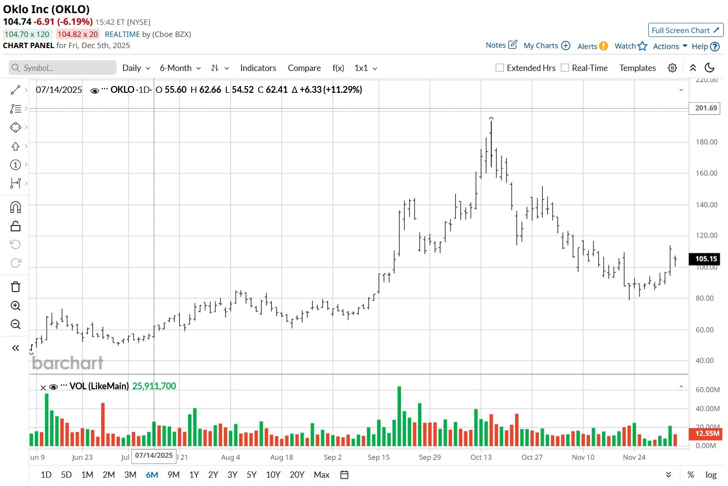Image resolution: width=728 pixels, height=486 pixels.
Task: Open the Compare menu
Action: coord(304,68)
